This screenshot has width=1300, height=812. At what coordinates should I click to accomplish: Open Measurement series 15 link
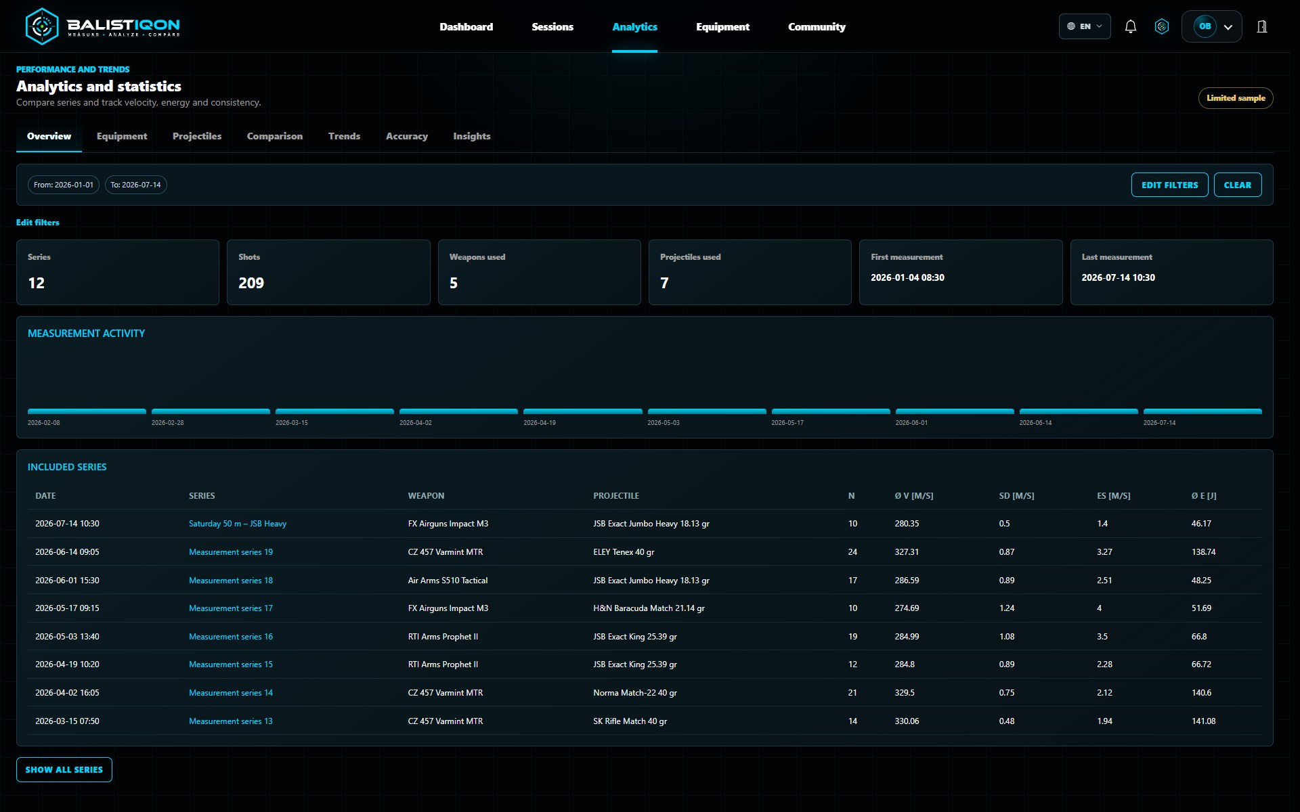coord(231,664)
